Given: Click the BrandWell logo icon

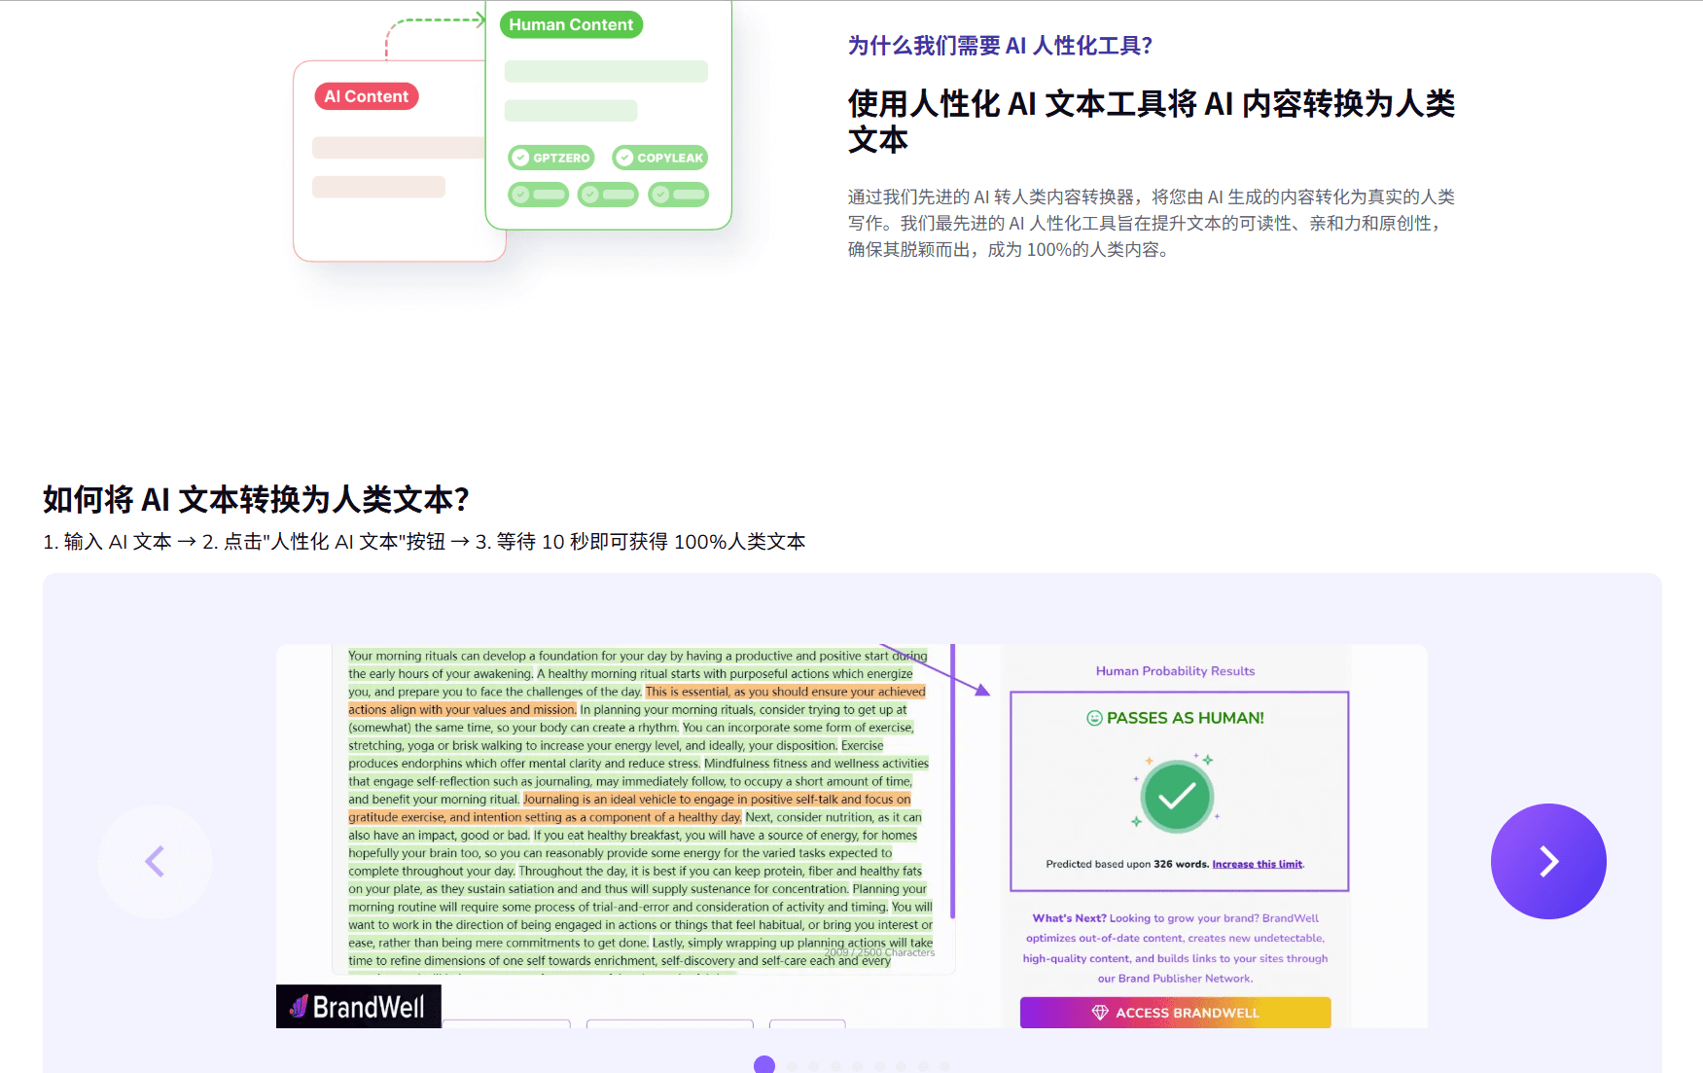Looking at the screenshot, I should [x=297, y=1008].
